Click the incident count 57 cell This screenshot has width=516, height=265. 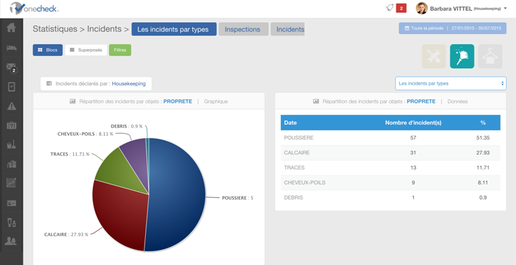(x=413, y=138)
